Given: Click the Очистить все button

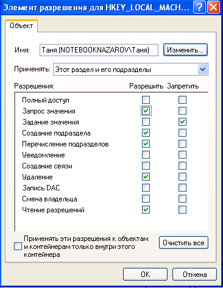Looking at the screenshot, I should [x=183, y=243].
